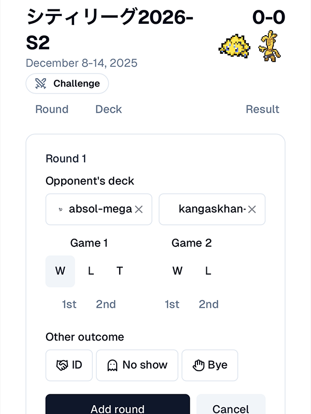The width and height of the screenshot is (311, 414).
Task: Click the absol-mega opponent deck field
Action: pyautogui.click(x=96, y=210)
